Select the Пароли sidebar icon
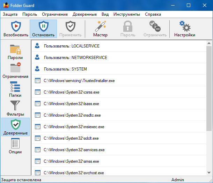 (15, 50)
